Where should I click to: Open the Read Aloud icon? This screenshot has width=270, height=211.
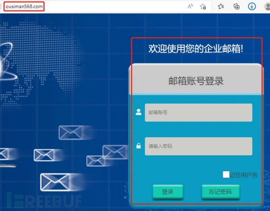(190, 7)
